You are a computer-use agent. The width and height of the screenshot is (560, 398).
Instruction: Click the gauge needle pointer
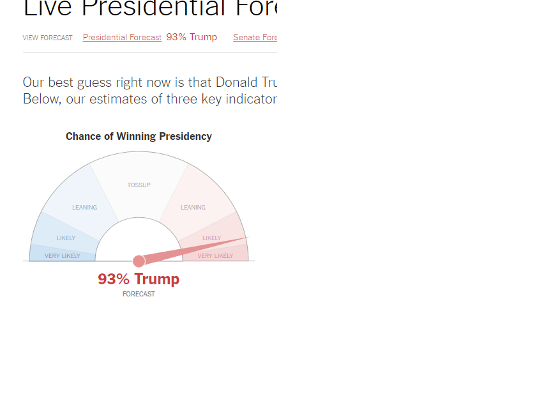[192, 250]
